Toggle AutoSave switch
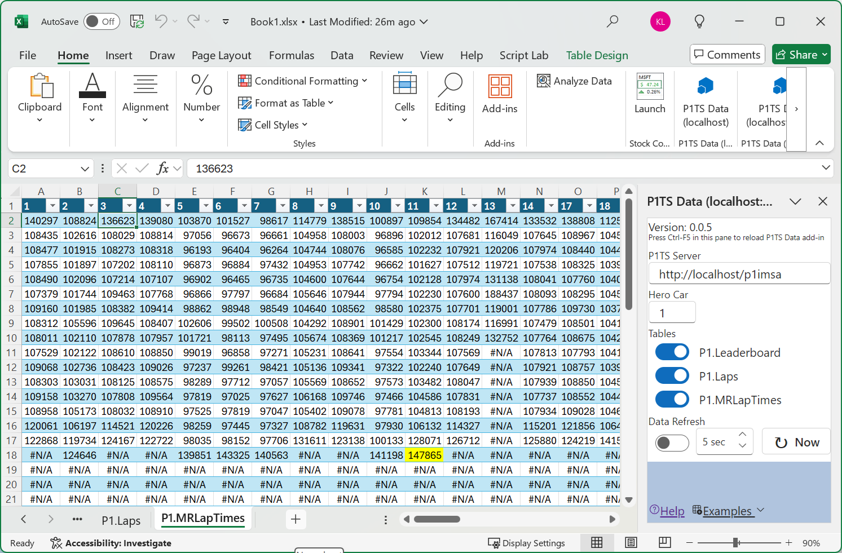Viewport: 842px width, 553px height. coord(102,21)
